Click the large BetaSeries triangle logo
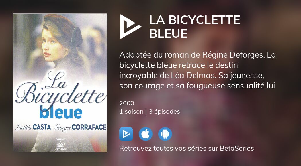This screenshot has width=301, height=166. click(x=131, y=27)
